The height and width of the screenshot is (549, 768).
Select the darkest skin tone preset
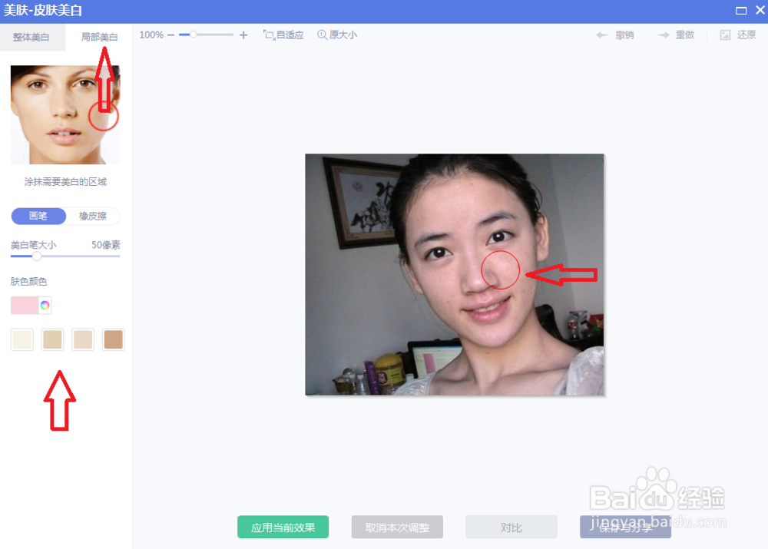[x=113, y=339]
